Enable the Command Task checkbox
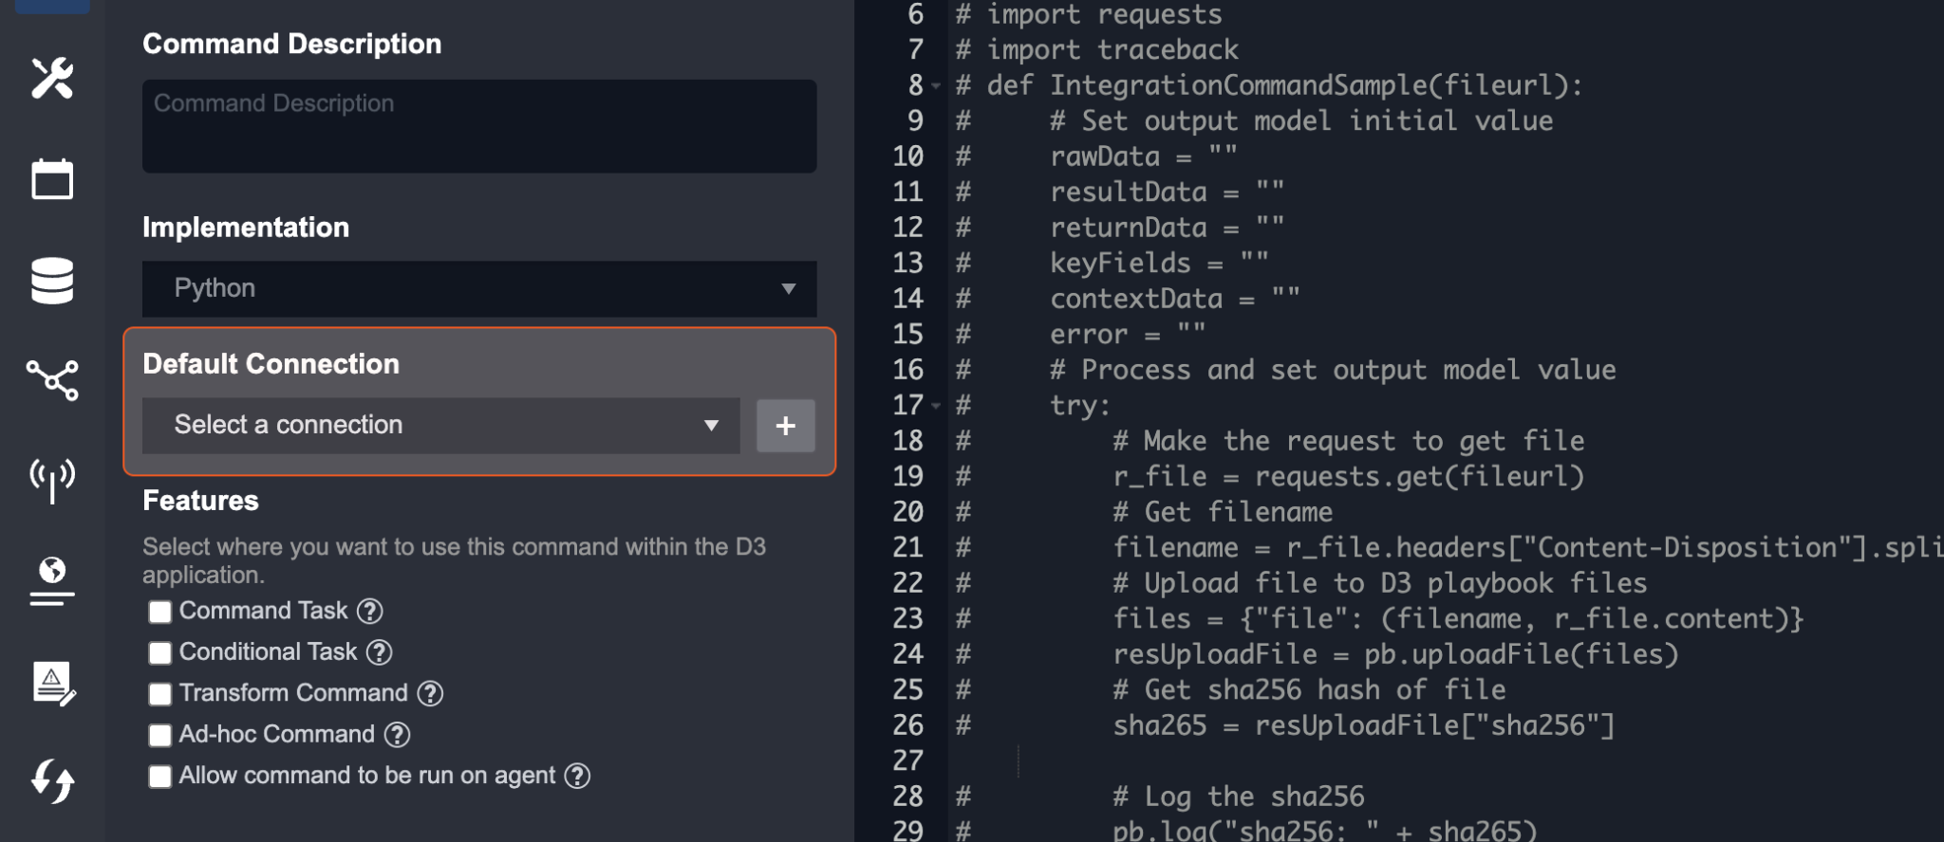The image size is (1944, 842). point(160,613)
